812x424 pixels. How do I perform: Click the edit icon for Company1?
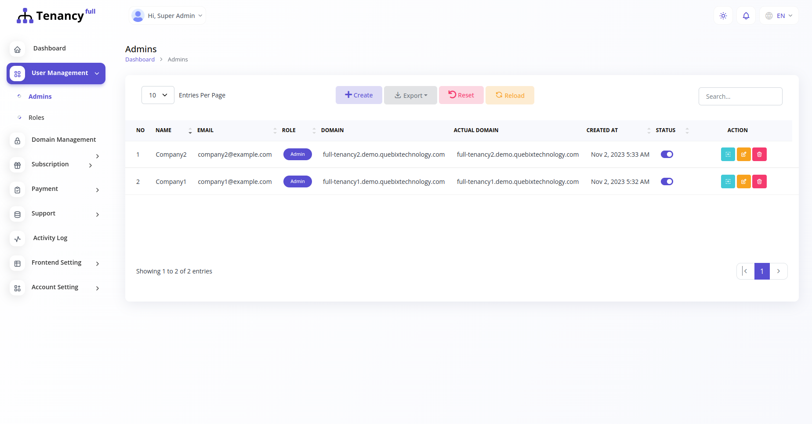744,181
